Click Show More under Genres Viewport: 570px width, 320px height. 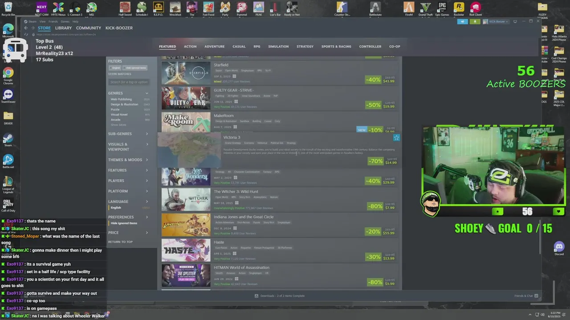pos(118,125)
